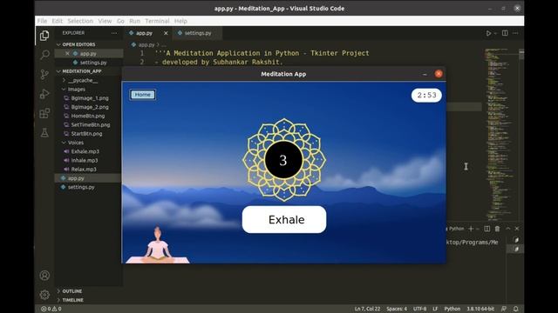
Task: Open the Run menu
Action: coord(134,21)
